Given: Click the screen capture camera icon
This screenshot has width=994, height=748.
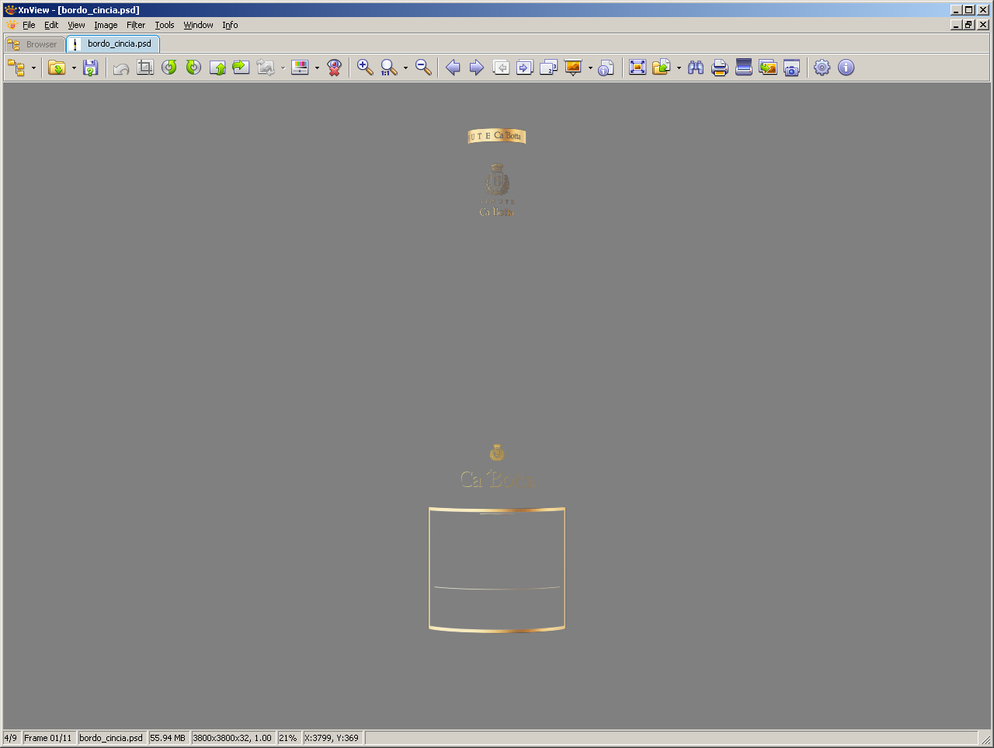Looking at the screenshot, I should click(792, 68).
